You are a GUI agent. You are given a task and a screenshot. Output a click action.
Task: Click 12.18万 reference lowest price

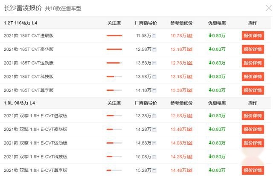point(178,49)
